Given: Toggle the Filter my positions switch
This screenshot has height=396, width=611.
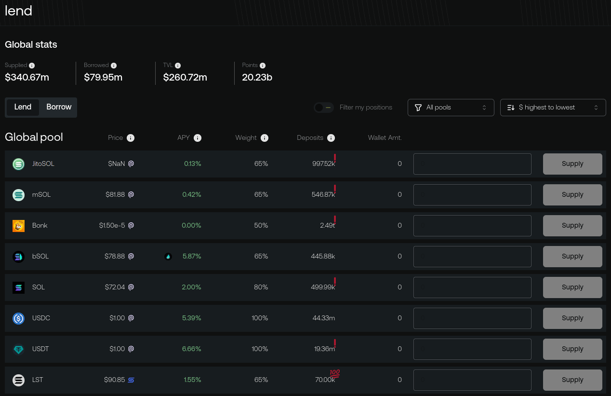Looking at the screenshot, I should pyautogui.click(x=323, y=108).
